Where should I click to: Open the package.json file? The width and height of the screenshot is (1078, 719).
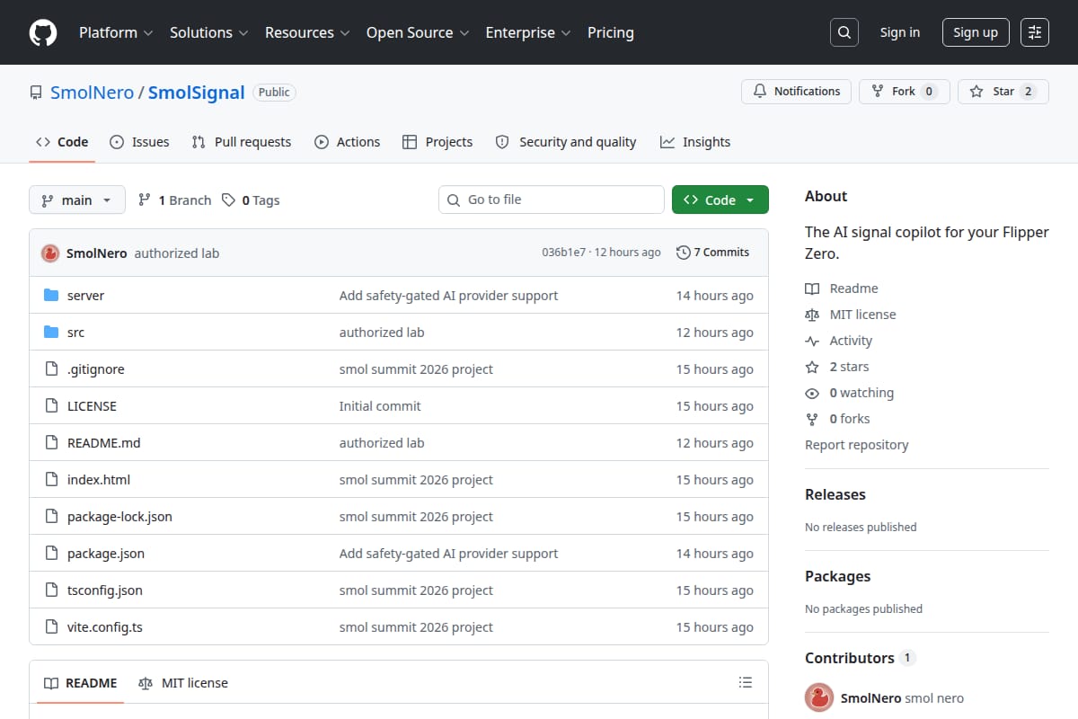coord(106,554)
